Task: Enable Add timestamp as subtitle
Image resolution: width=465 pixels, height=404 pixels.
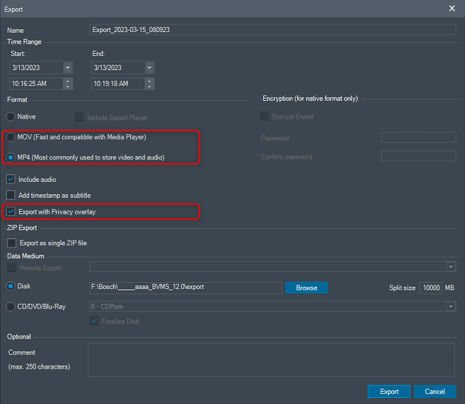Action: point(11,196)
